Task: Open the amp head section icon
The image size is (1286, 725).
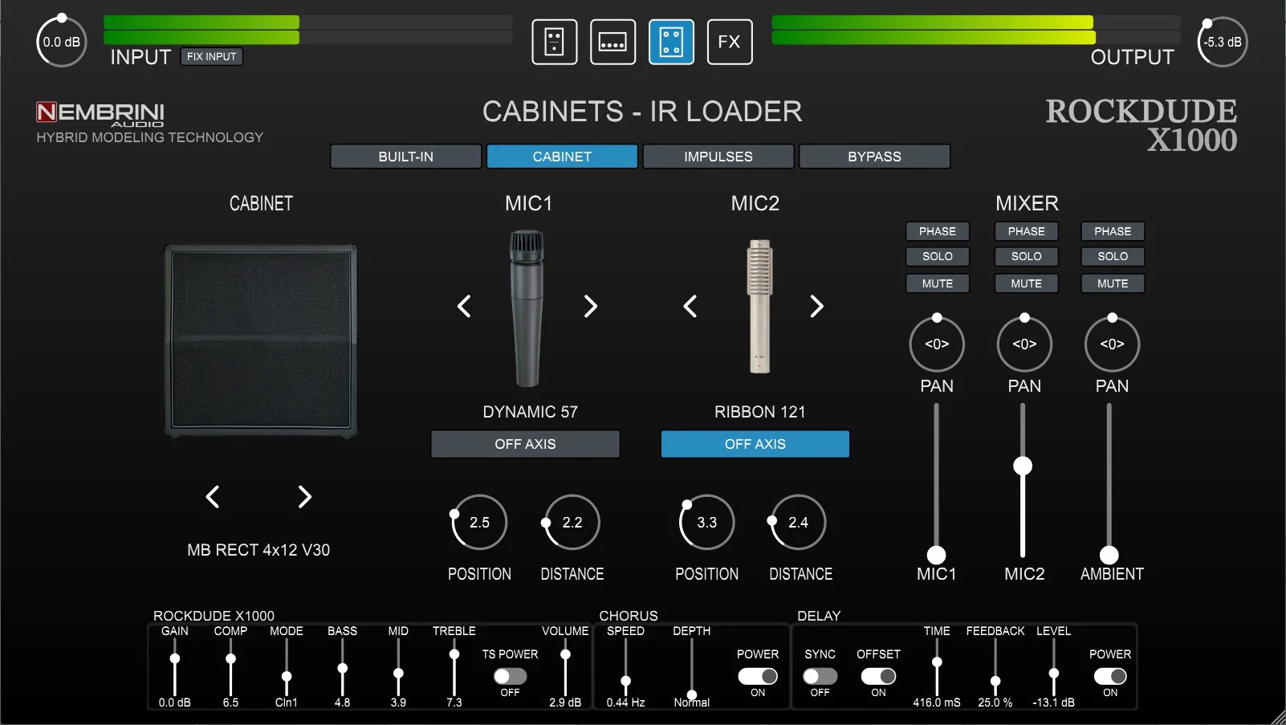Action: click(612, 42)
